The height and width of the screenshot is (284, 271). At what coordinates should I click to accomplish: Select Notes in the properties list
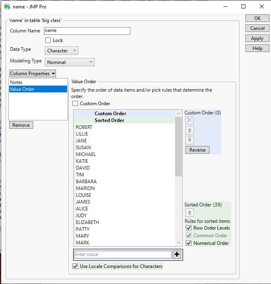point(38,82)
